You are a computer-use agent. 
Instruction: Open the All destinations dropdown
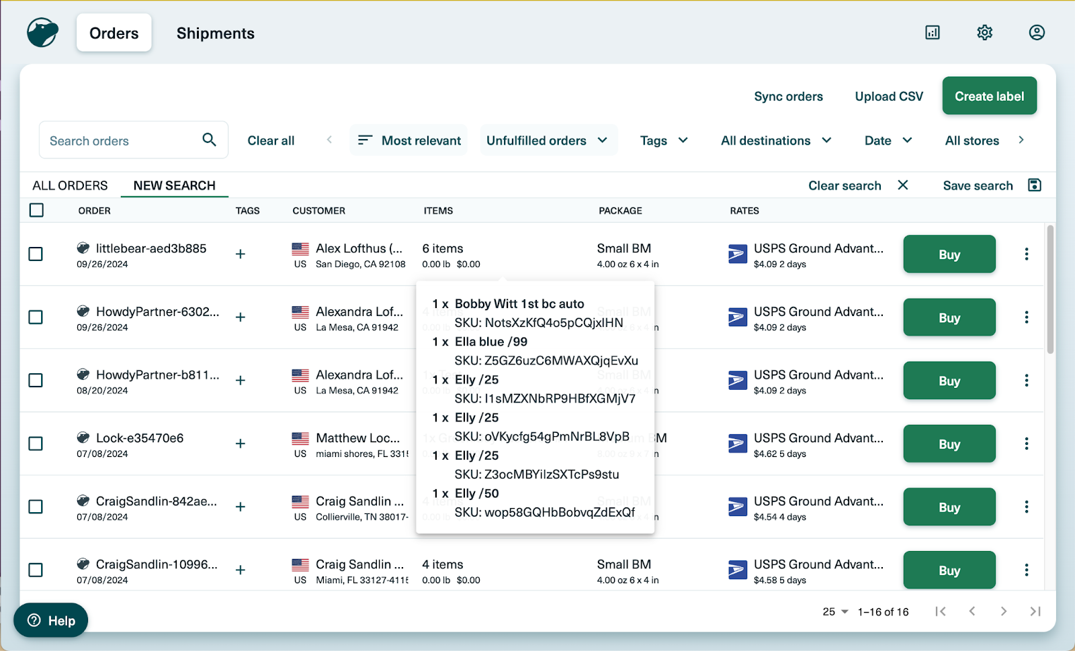pyautogui.click(x=776, y=140)
